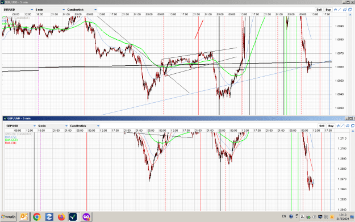This screenshot has width=355, height=222.
Task: Click the 1.2700 price label on GBP/USD axis
Action: (342, 148)
